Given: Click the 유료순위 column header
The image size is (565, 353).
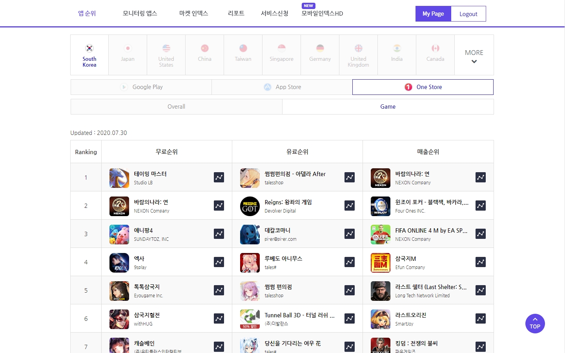Looking at the screenshot, I should [297, 152].
